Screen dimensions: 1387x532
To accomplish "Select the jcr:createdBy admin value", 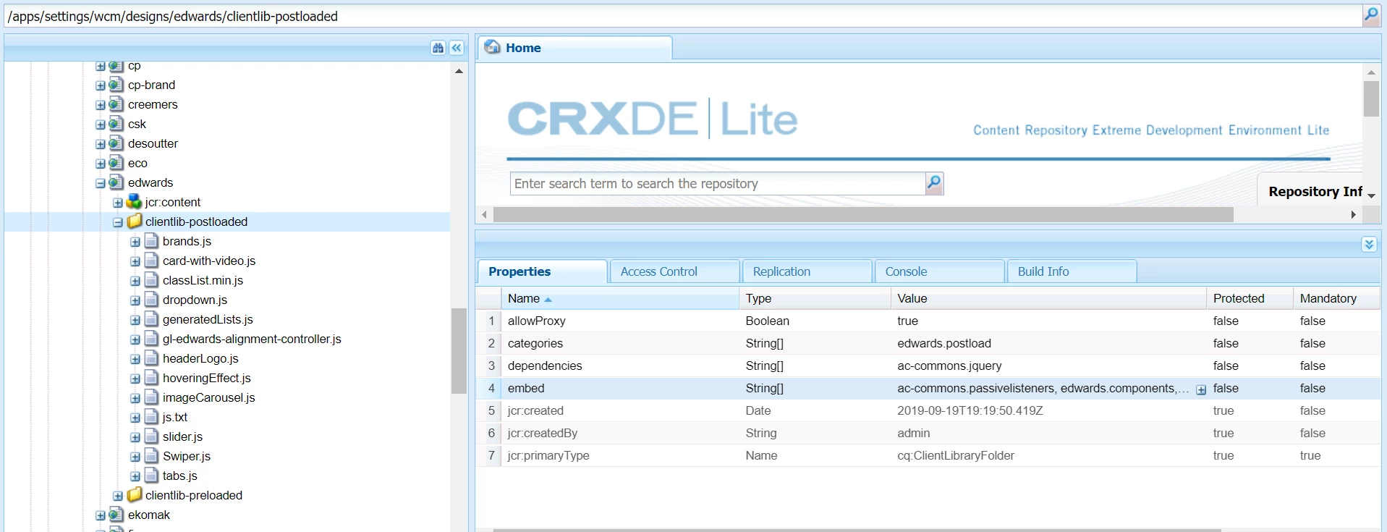I will click(x=914, y=433).
